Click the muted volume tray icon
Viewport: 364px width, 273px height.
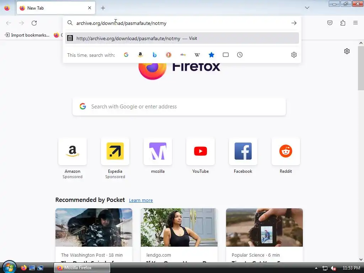pyautogui.click(x=333, y=268)
